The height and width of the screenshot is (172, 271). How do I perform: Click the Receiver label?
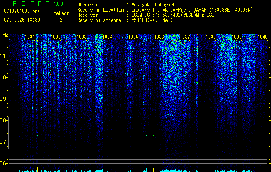[x=87, y=15]
